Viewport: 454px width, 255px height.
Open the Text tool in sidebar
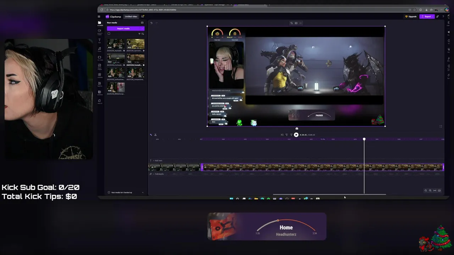[100, 41]
